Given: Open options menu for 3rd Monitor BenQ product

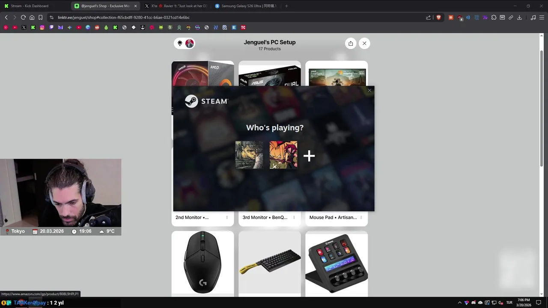Looking at the screenshot, I should point(294,217).
